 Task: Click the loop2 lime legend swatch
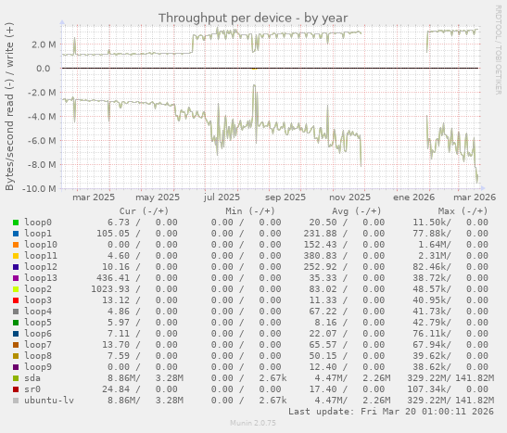[16, 289]
